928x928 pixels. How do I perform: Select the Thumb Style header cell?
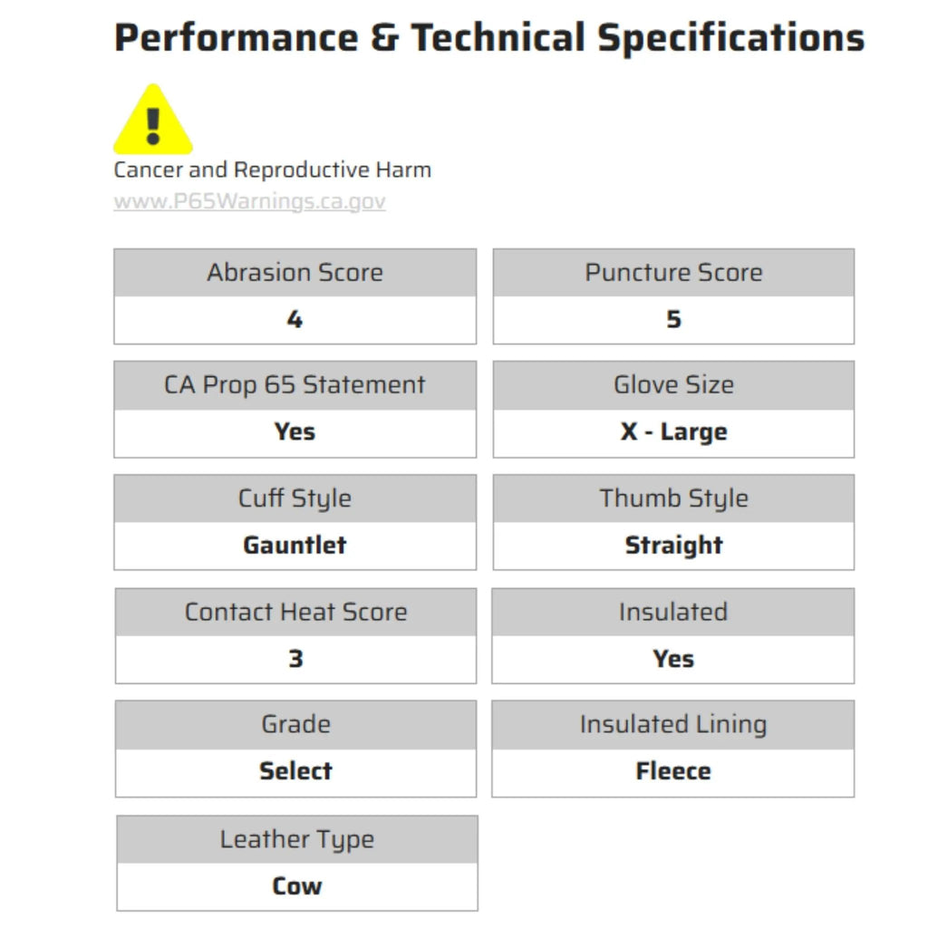[673, 498]
